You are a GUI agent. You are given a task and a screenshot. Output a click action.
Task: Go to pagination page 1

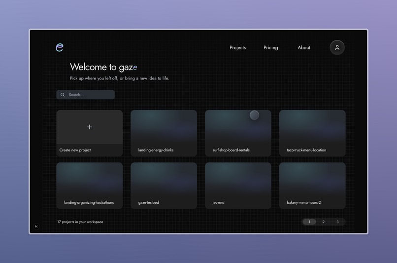click(x=309, y=222)
